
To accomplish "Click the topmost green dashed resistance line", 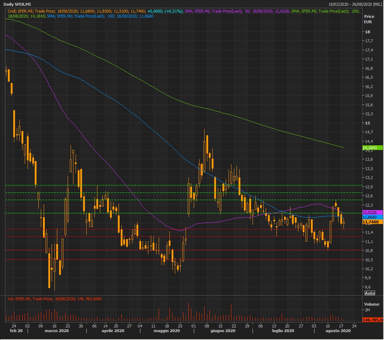I will pyautogui.click(x=179, y=185).
